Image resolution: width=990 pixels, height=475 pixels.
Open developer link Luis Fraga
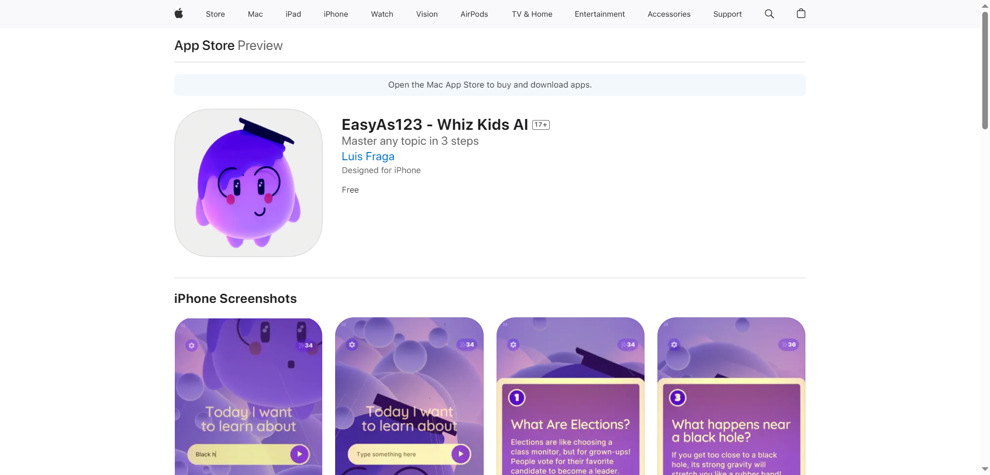coord(368,156)
